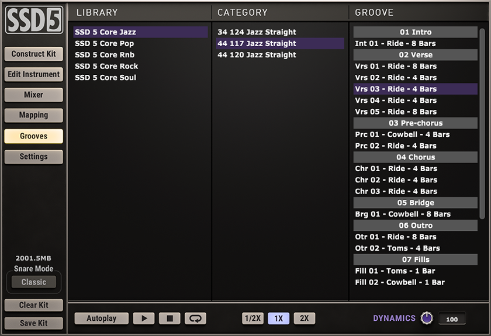Switch to the Mixer page
The width and height of the screenshot is (491, 336).
(x=34, y=95)
